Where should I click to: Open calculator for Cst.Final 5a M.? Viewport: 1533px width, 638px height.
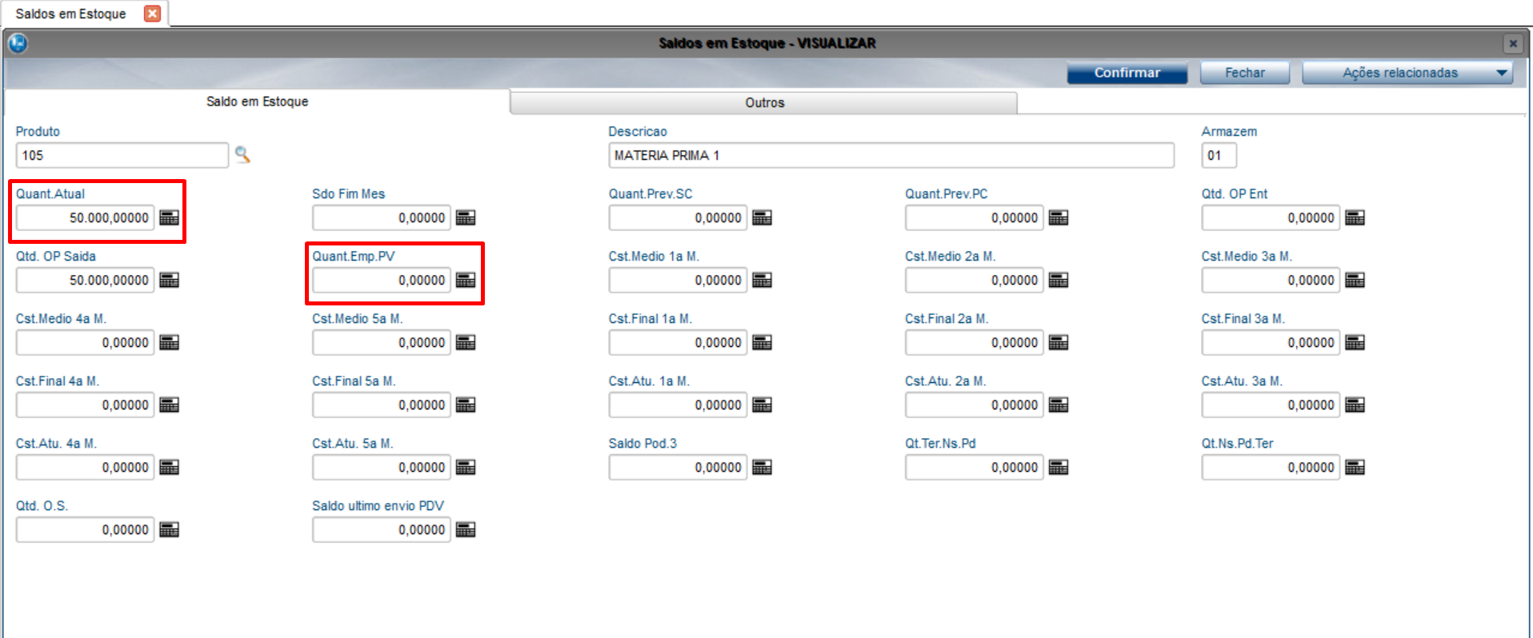click(466, 405)
